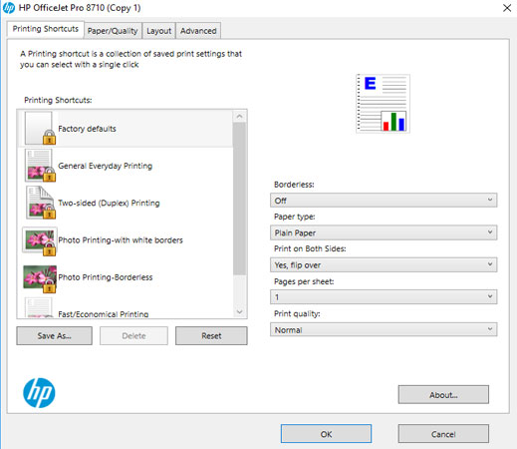Pick the Photo Printing-with white borders icon
This screenshot has height=449, width=517.
coord(40,240)
